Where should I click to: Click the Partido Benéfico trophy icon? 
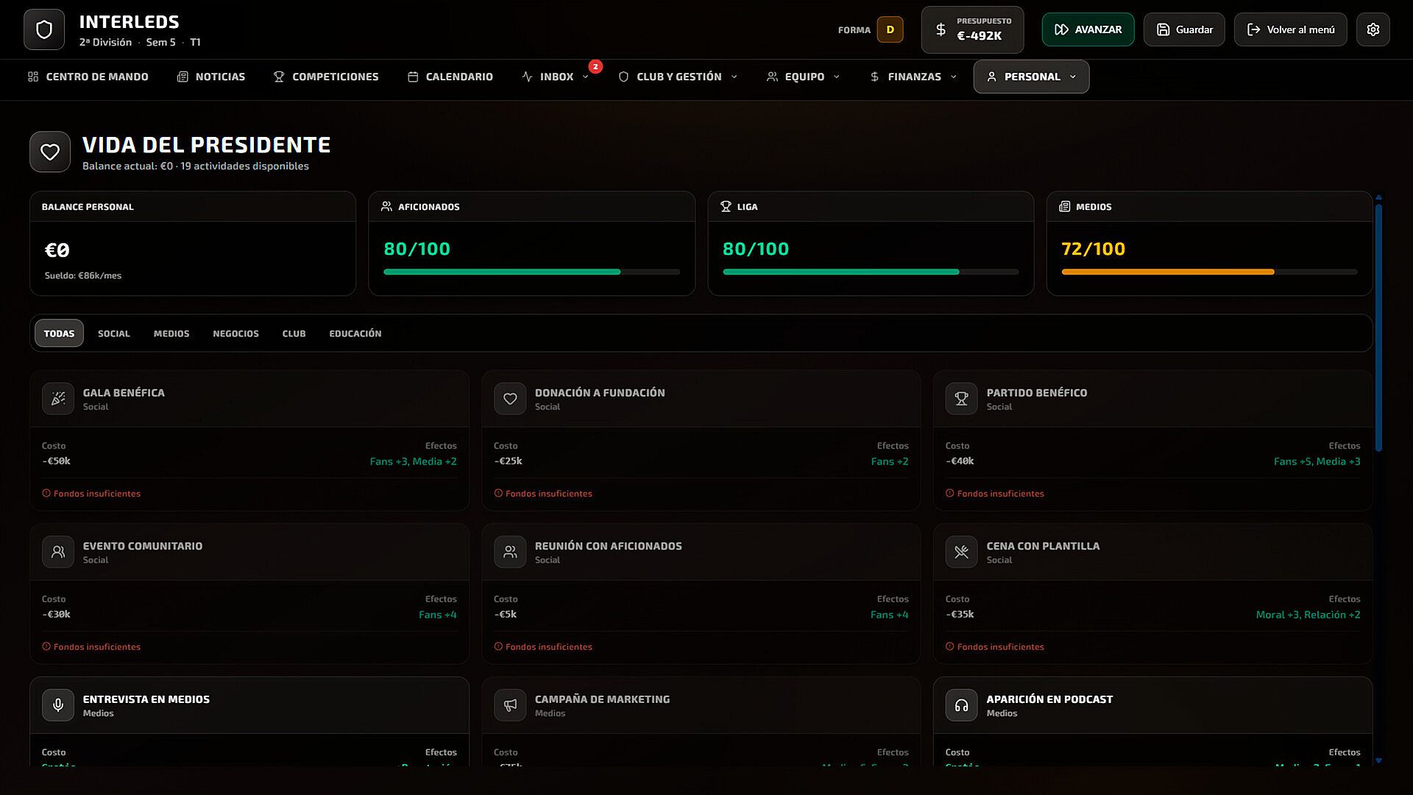coord(961,399)
